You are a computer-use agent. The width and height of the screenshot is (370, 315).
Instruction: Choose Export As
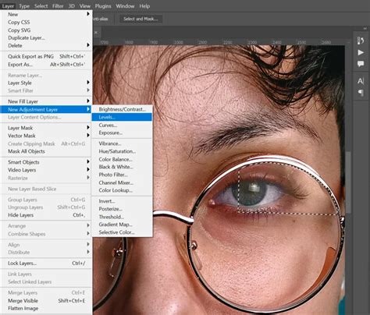(46, 65)
